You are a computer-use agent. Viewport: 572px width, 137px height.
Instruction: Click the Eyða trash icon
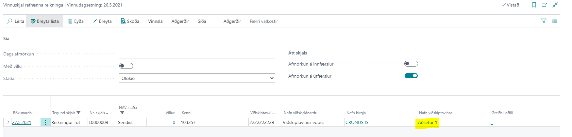click(70, 21)
